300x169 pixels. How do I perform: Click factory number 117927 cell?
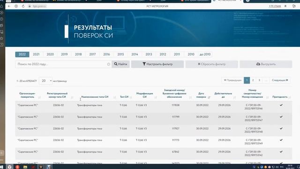tap(175, 129)
